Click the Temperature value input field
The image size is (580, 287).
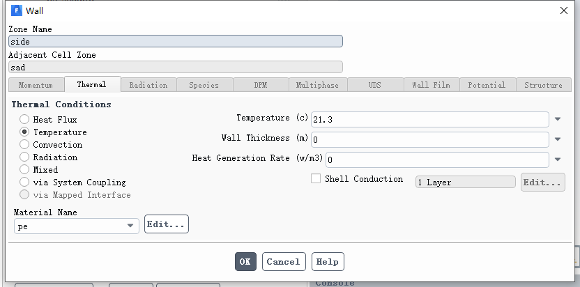click(430, 119)
